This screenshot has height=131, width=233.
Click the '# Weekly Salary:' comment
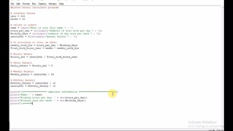click(x=22, y=72)
